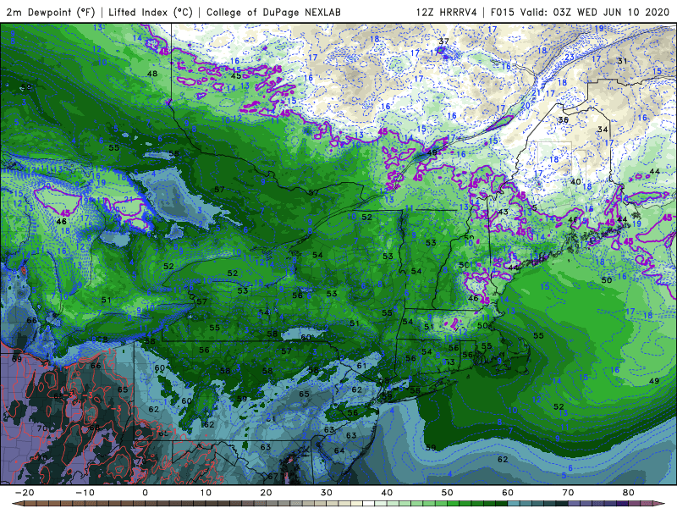Click the "2m Dewpoint (°F)" title text
Image resolution: width=677 pixels, height=508 pixels.
51,12
